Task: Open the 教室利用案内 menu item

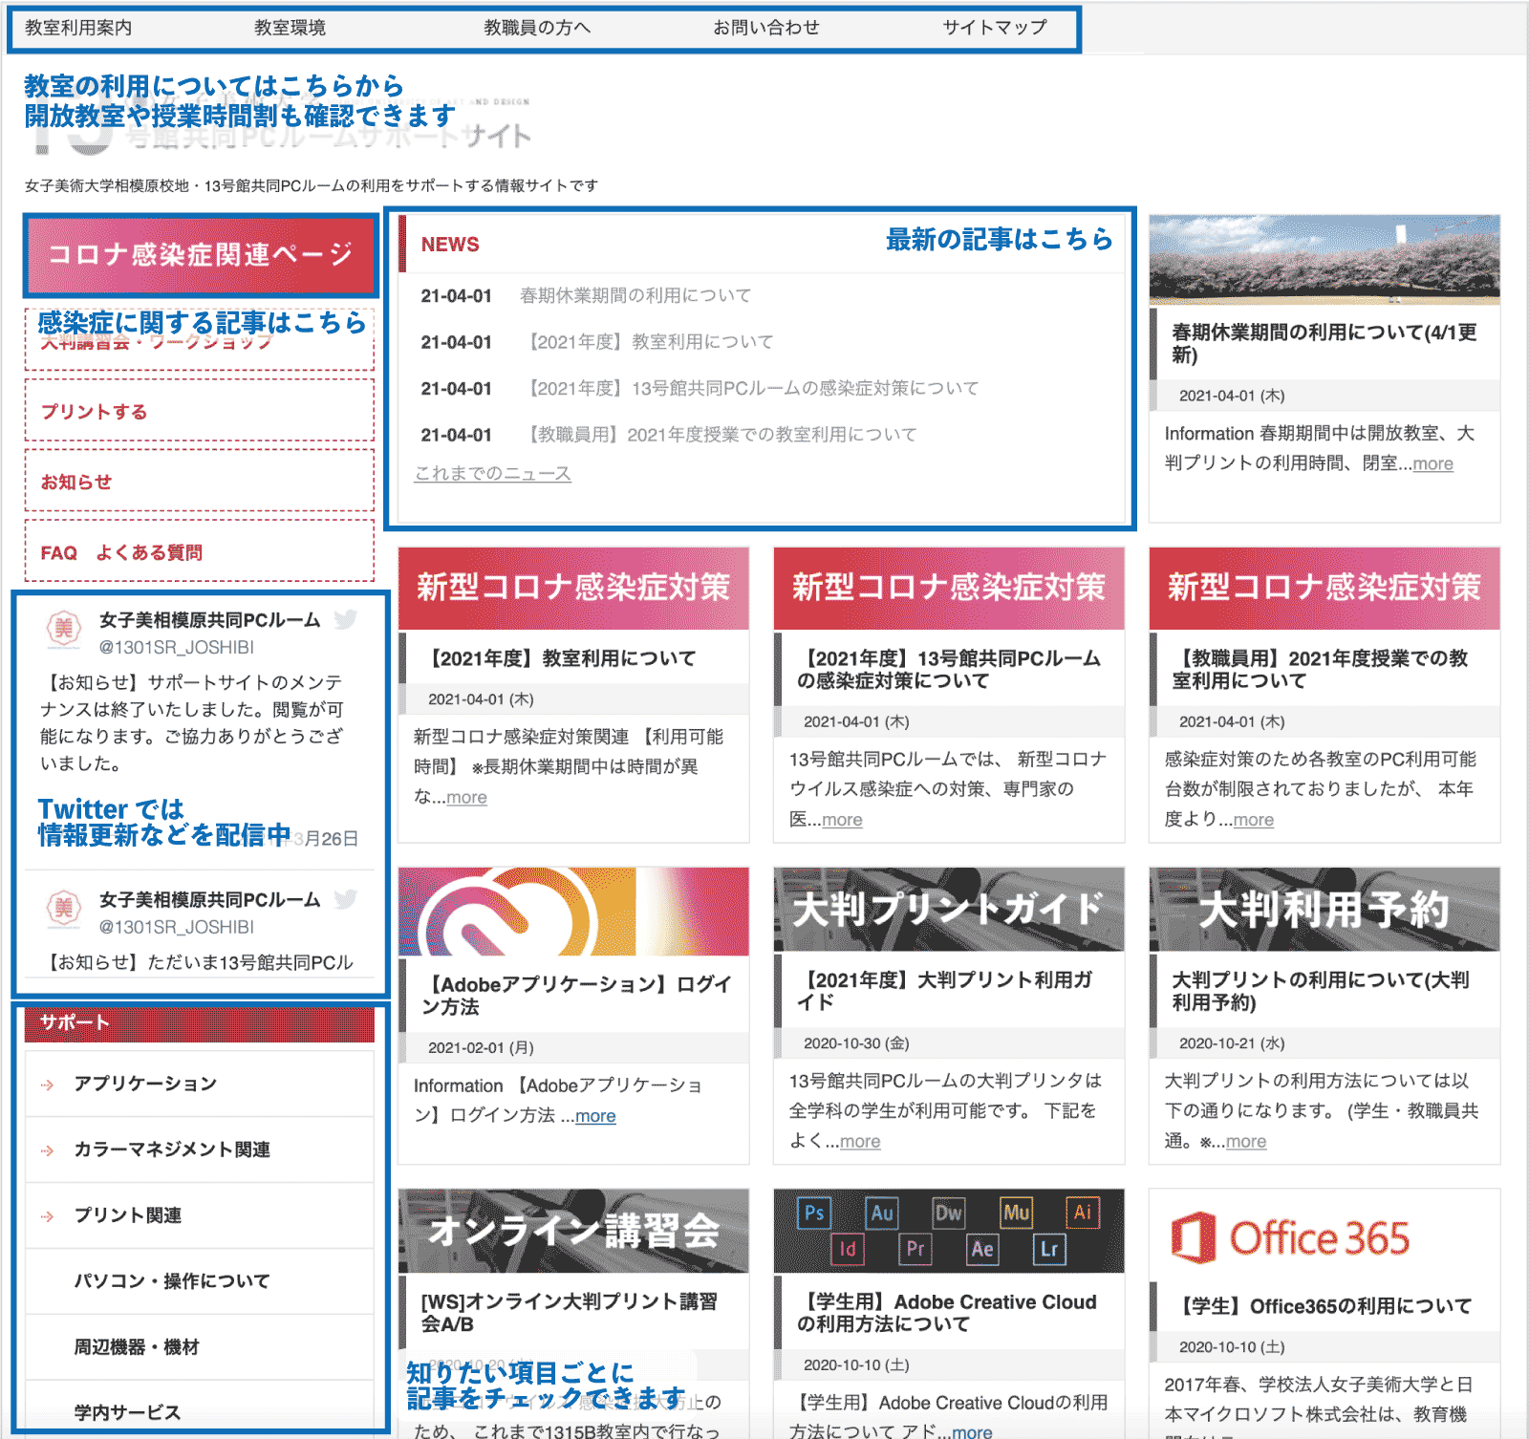Action: pyautogui.click(x=78, y=28)
